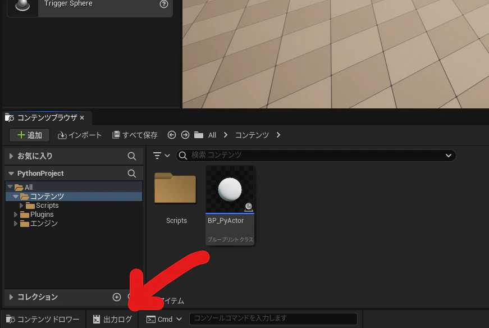Expand the Scripts tree node
This screenshot has width=489, height=328.
tap(21, 206)
